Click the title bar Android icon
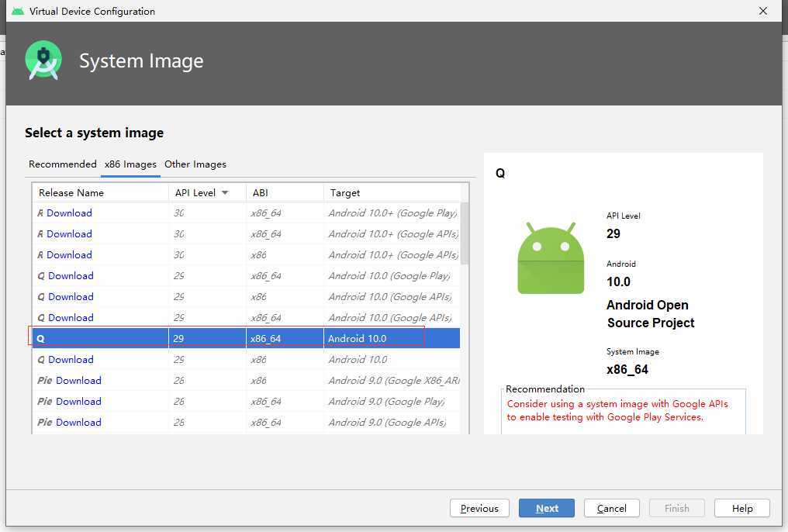This screenshot has width=788, height=532. [x=17, y=11]
